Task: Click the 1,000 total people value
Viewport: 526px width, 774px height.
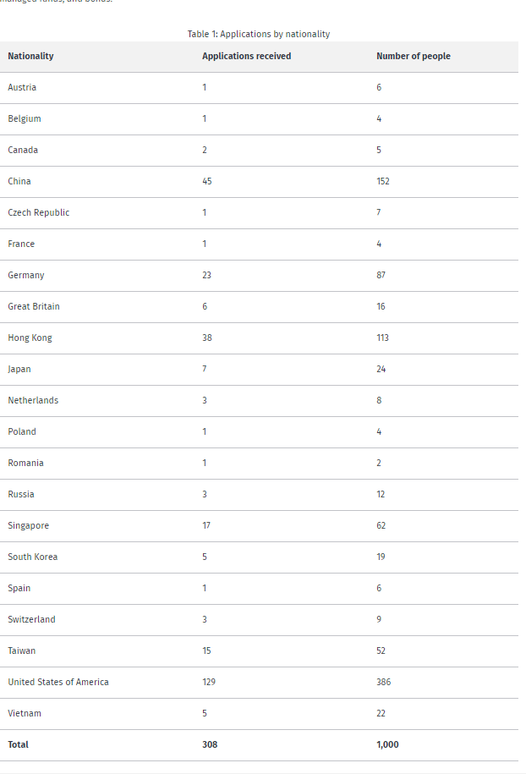Action: 387,745
